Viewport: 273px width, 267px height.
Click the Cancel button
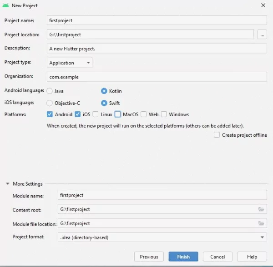click(x=217, y=257)
